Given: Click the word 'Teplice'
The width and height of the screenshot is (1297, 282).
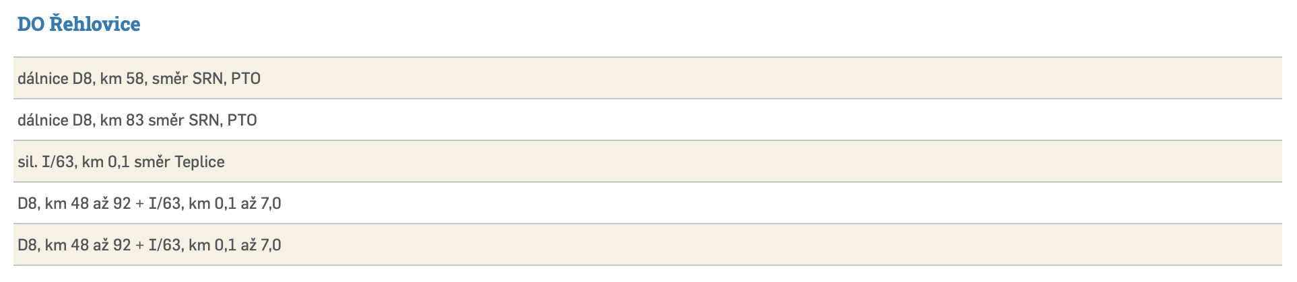Looking at the screenshot, I should pos(199,162).
